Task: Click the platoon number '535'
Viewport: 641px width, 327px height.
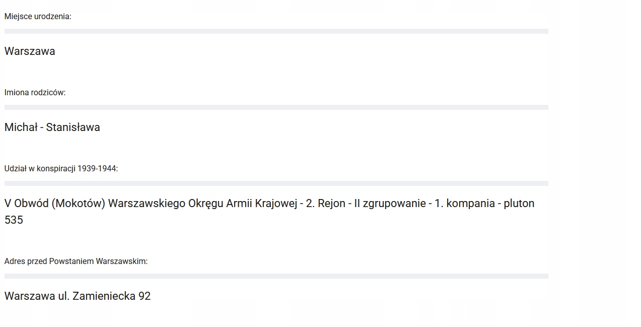Action: [x=14, y=220]
